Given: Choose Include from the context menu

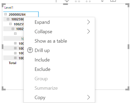Looking at the screenshot, I should click(x=59, y=60).
